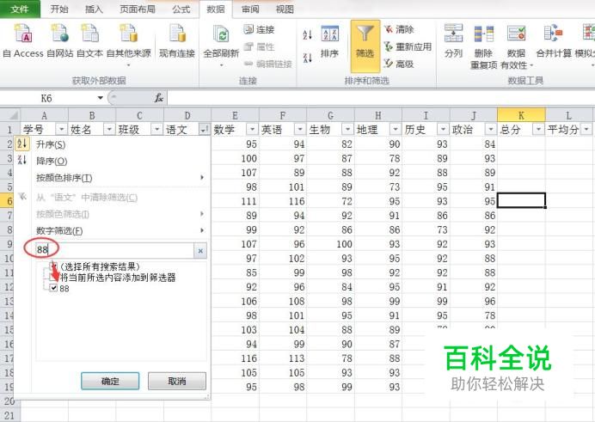Select 升序 ascending sort in menu

tap(51, 144)
